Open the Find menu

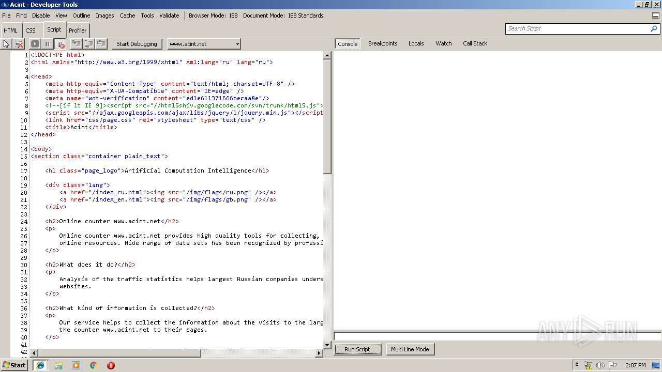point(21,16)
